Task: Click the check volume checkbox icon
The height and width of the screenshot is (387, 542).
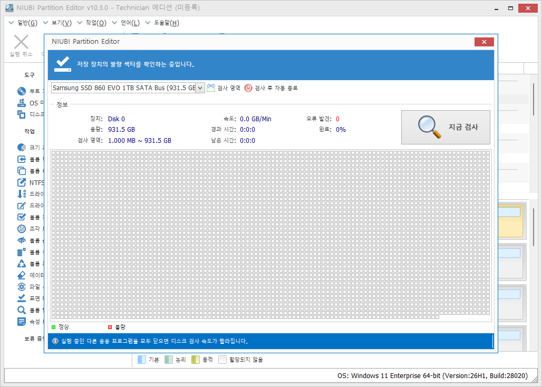Action: 22,217
